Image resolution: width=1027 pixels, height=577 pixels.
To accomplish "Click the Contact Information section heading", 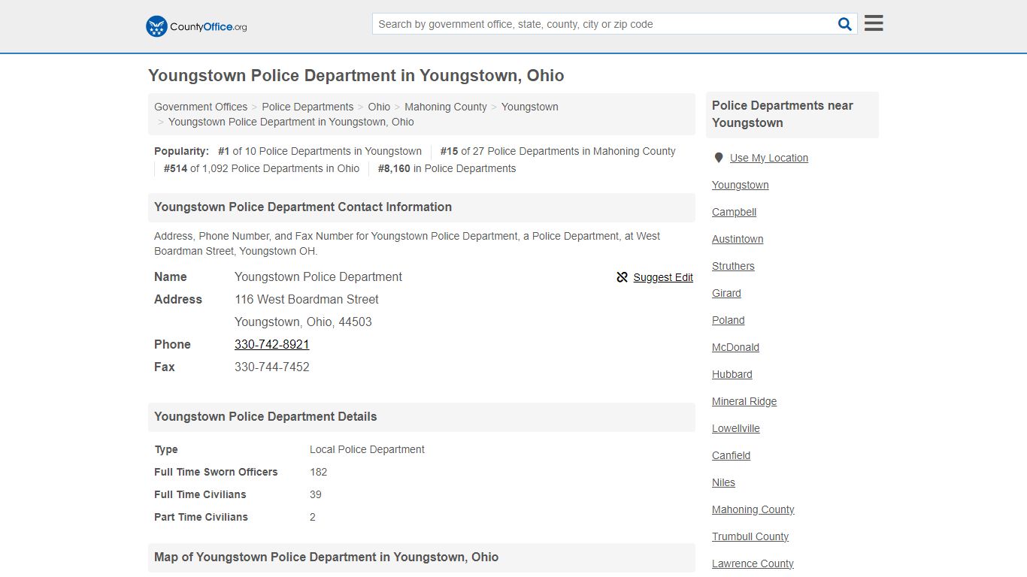I will (x=303, y=207).
